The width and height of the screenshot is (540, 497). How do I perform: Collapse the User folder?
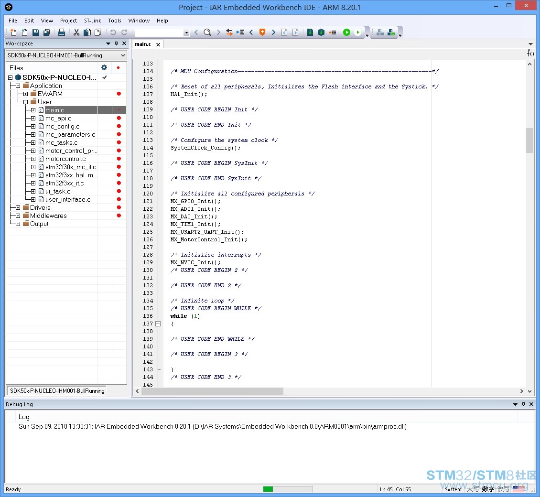point(25,102)
